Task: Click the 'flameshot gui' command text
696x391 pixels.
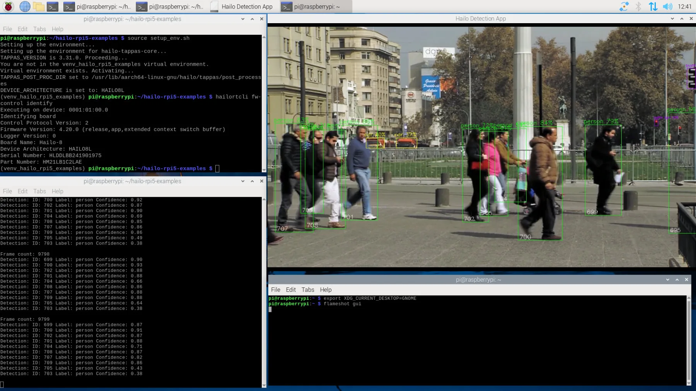Action: click(x=342, y=304)
